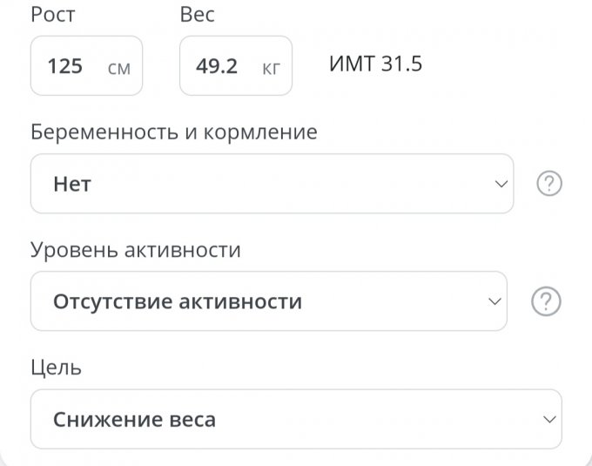592x466 pixels.
Task: Focus the weight field showing 49.2
Action: point(218,66)
